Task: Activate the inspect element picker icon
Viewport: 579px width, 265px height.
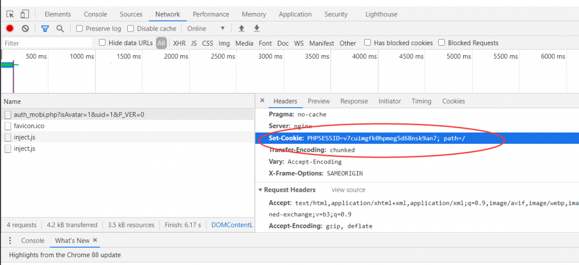Action: click(x=10, y=14)
